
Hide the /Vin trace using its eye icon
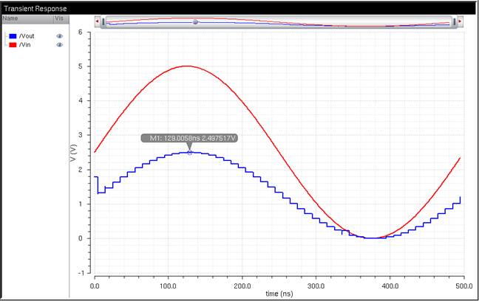coord(60,45)
